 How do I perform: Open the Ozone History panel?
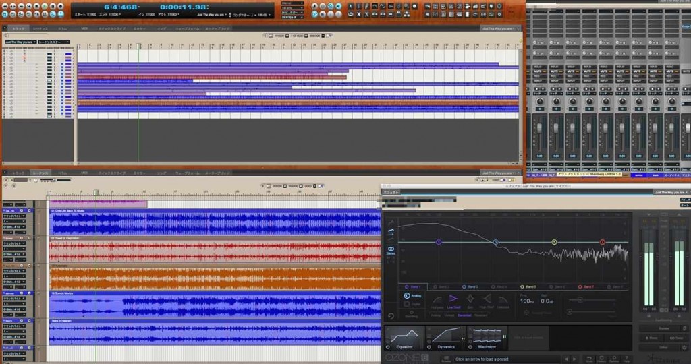click(x=601, y=359)
